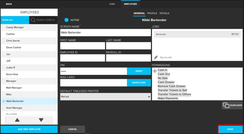Image resolution: width=244 pixels, height=134 pixels.
Task: Click the Duplicate employee icon button
Action: click(x=232, y=105)
